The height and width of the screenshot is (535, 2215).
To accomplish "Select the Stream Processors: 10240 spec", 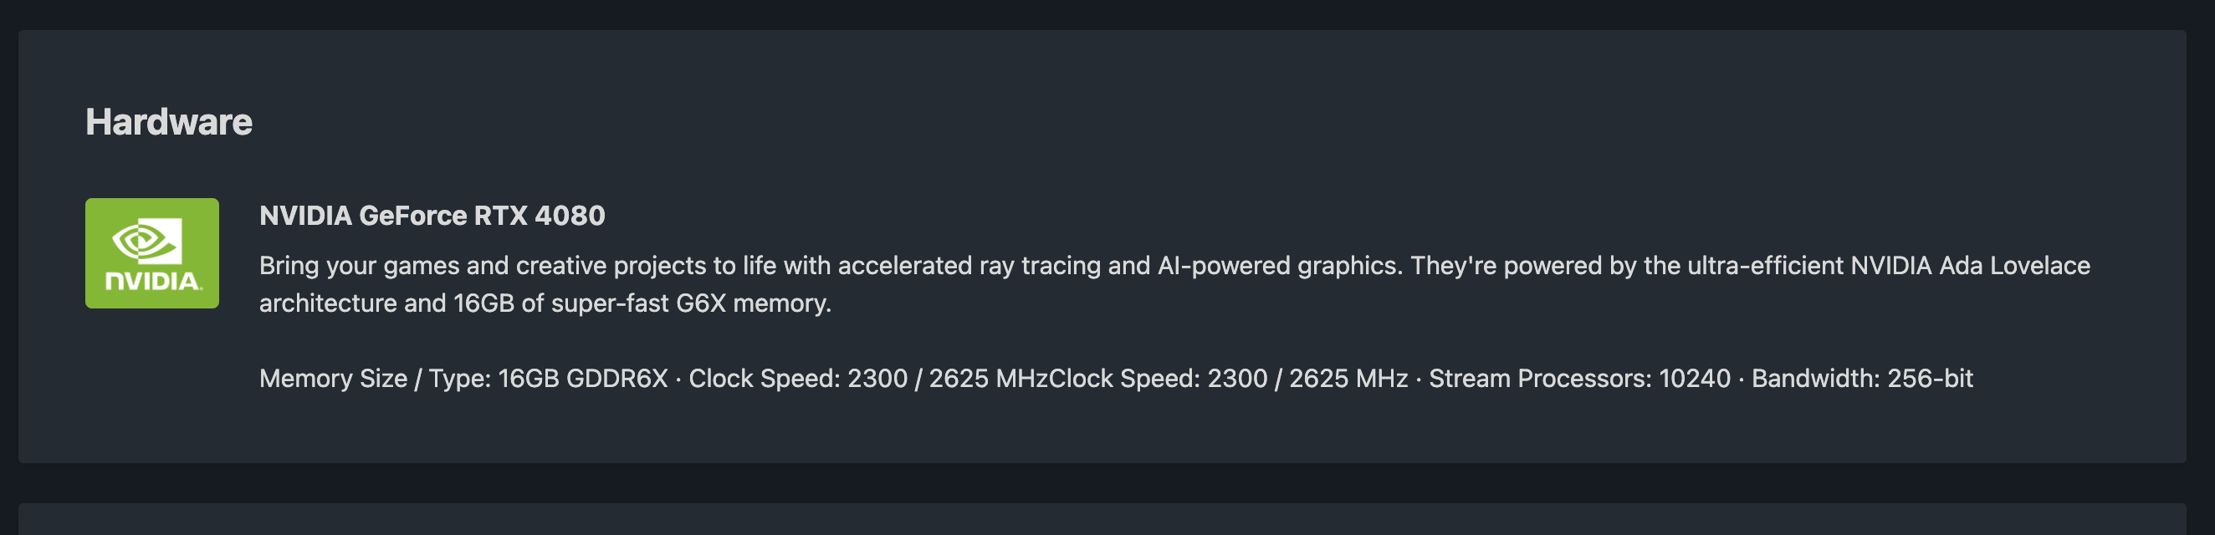I will point(1579,379).
